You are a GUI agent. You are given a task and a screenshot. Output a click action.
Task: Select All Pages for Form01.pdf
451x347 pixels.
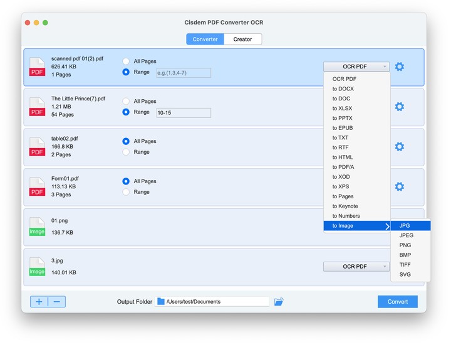[x=127, y=183]
